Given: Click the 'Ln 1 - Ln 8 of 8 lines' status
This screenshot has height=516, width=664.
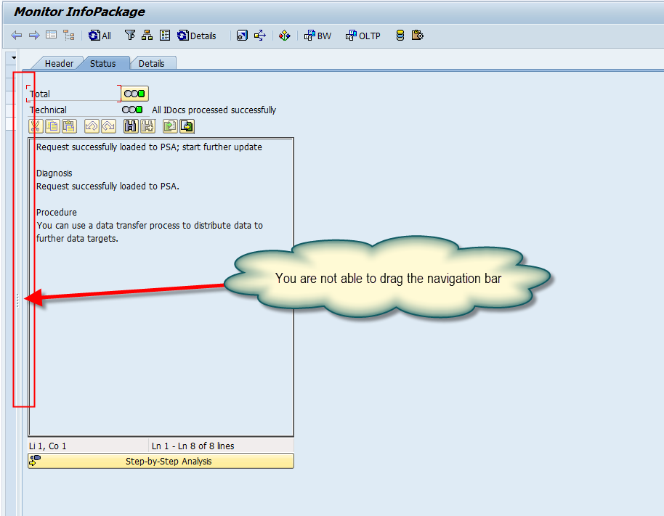Looking at the screenshot, I should point(222,446).
